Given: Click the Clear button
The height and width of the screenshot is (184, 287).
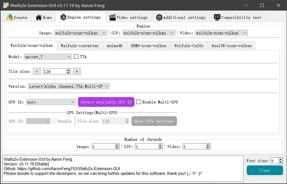Looking at the screenshot, I should [265, 171].
